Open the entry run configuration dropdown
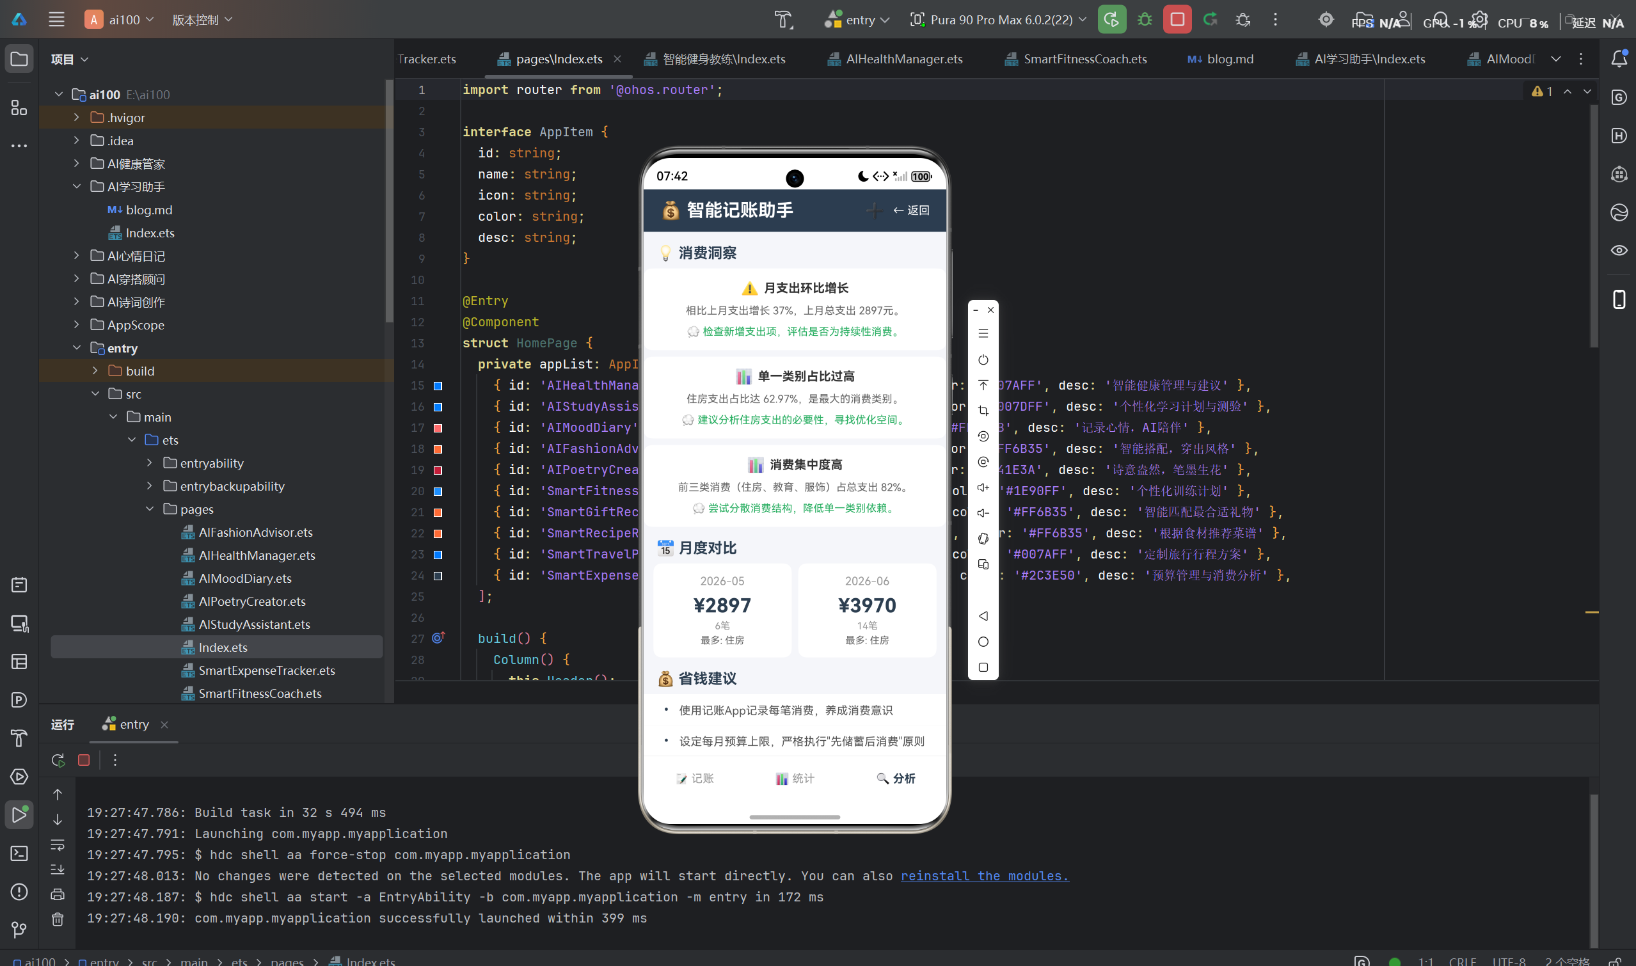Image resolution: width=1636 pixels, height=966 pixels. (x=857, y=20)
